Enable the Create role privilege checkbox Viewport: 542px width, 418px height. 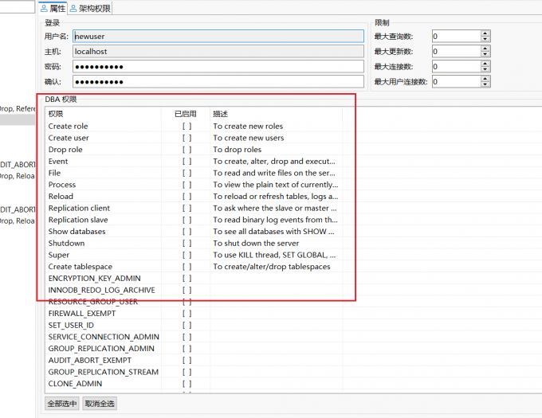click(x=187, y=126)
